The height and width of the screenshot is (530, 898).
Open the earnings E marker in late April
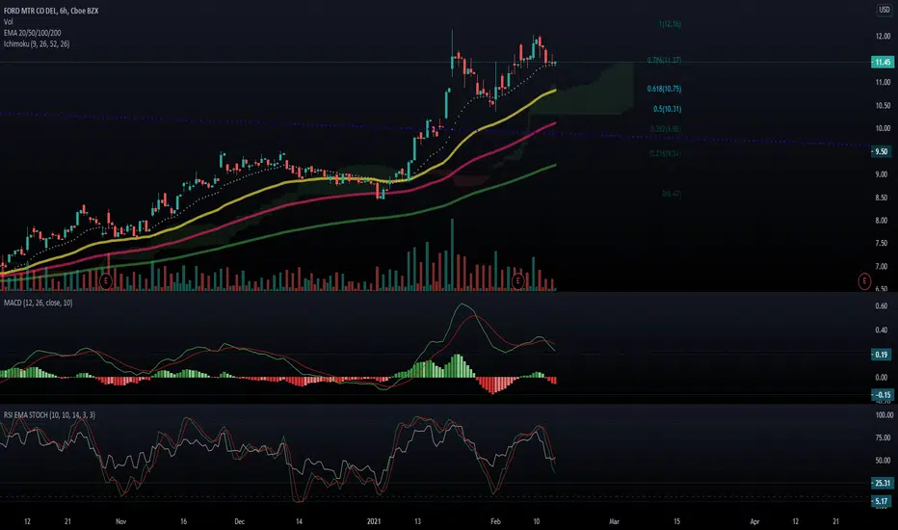[864, 281]
